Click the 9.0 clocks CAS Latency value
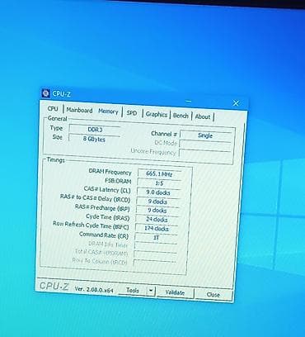This screenshot has width=305, height=337. [x=158, y=192]
